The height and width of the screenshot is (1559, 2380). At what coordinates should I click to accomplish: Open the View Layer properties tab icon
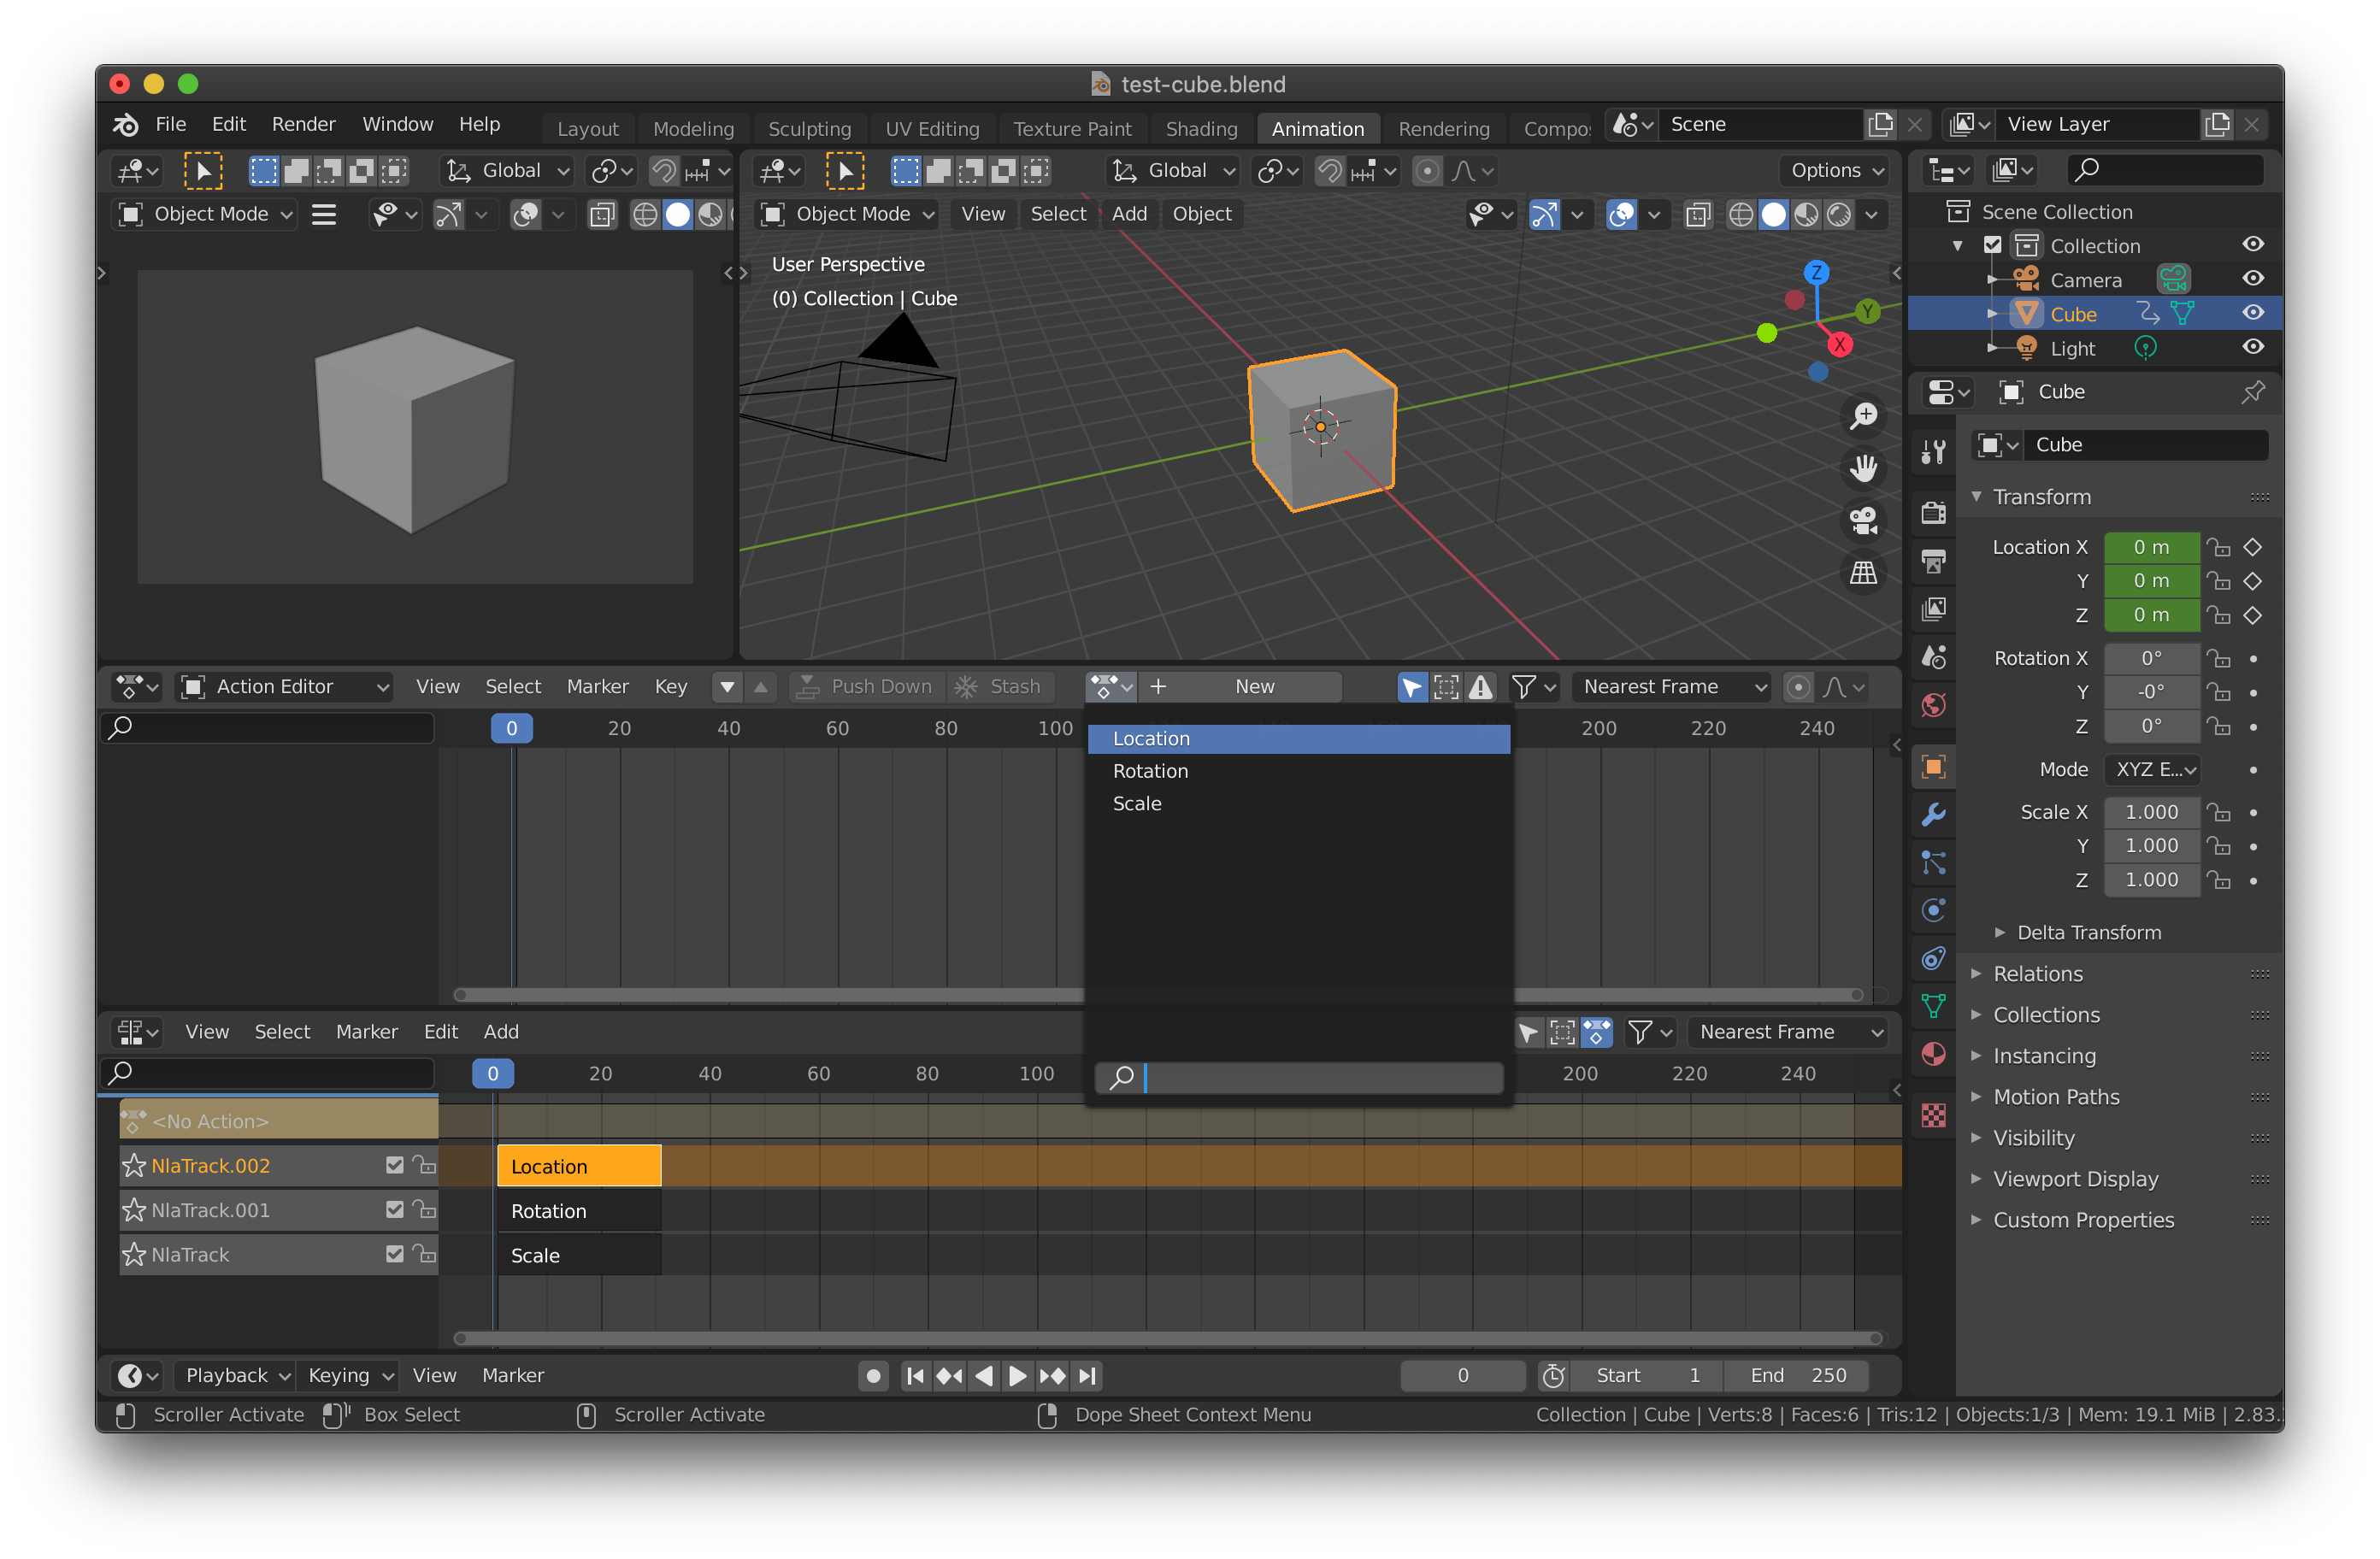1933,609
